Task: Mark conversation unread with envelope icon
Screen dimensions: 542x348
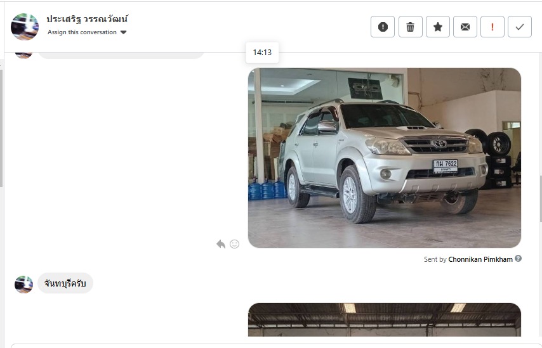Action: point(465,27)
